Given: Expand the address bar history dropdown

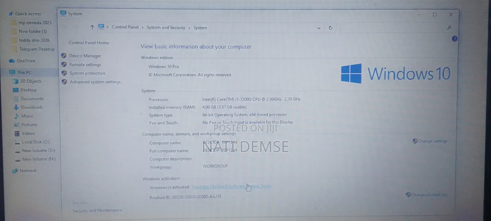Looking at the screenshot, I should tap(319, 28).
